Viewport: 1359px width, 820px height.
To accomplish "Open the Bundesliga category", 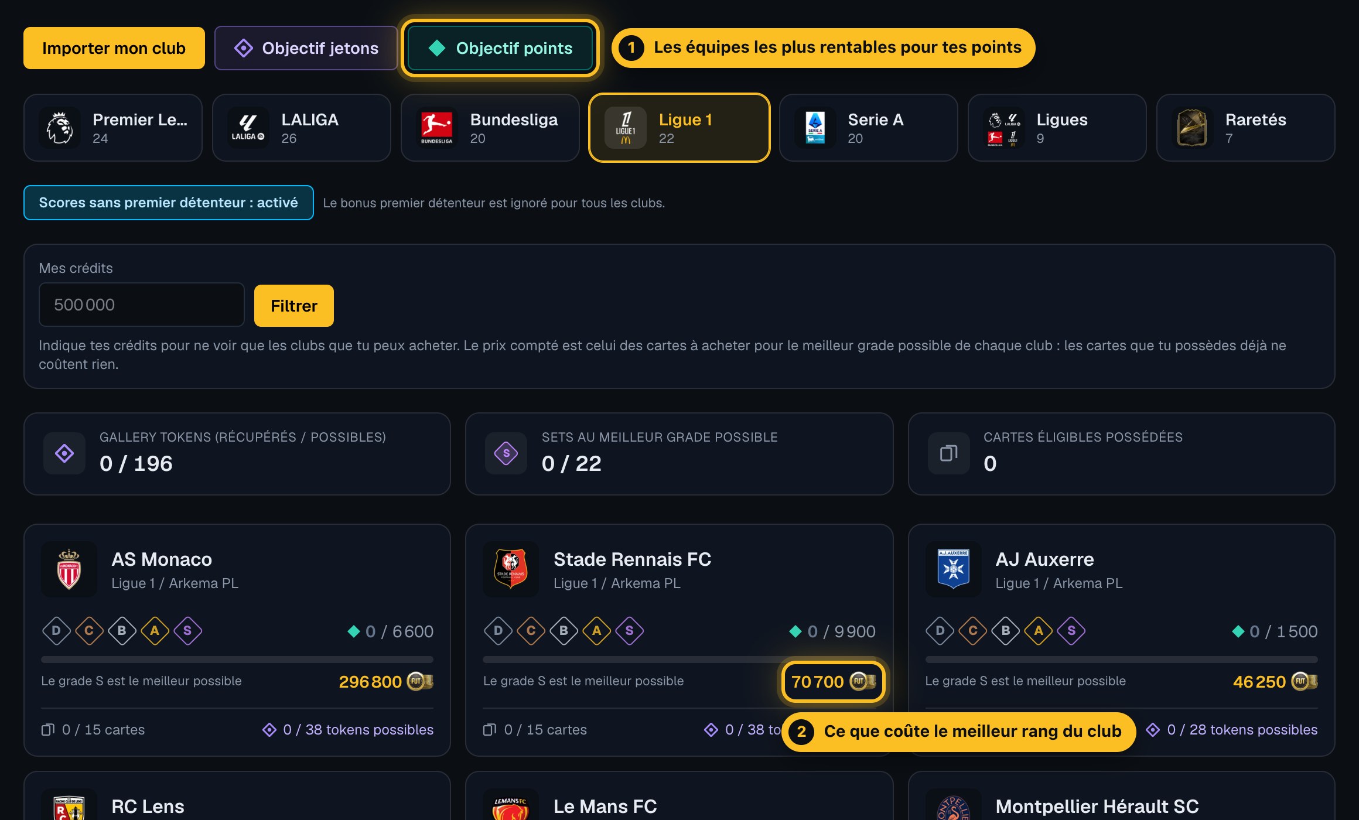I will [x=490, y=128].
